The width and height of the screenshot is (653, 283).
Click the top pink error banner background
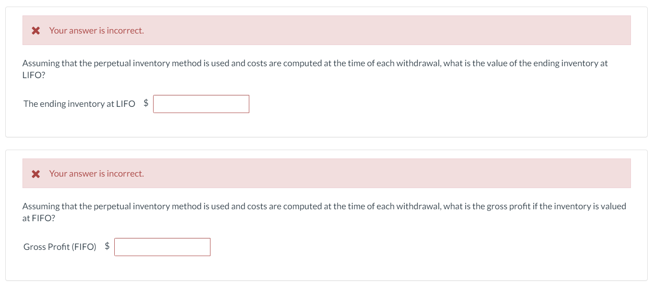397,30
